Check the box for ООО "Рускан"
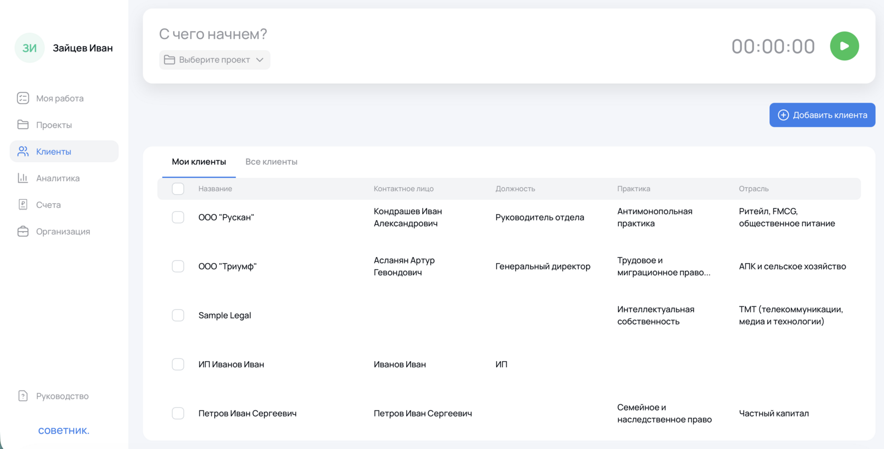The width and height of the screenshot is (884, 449). [178, 217]
